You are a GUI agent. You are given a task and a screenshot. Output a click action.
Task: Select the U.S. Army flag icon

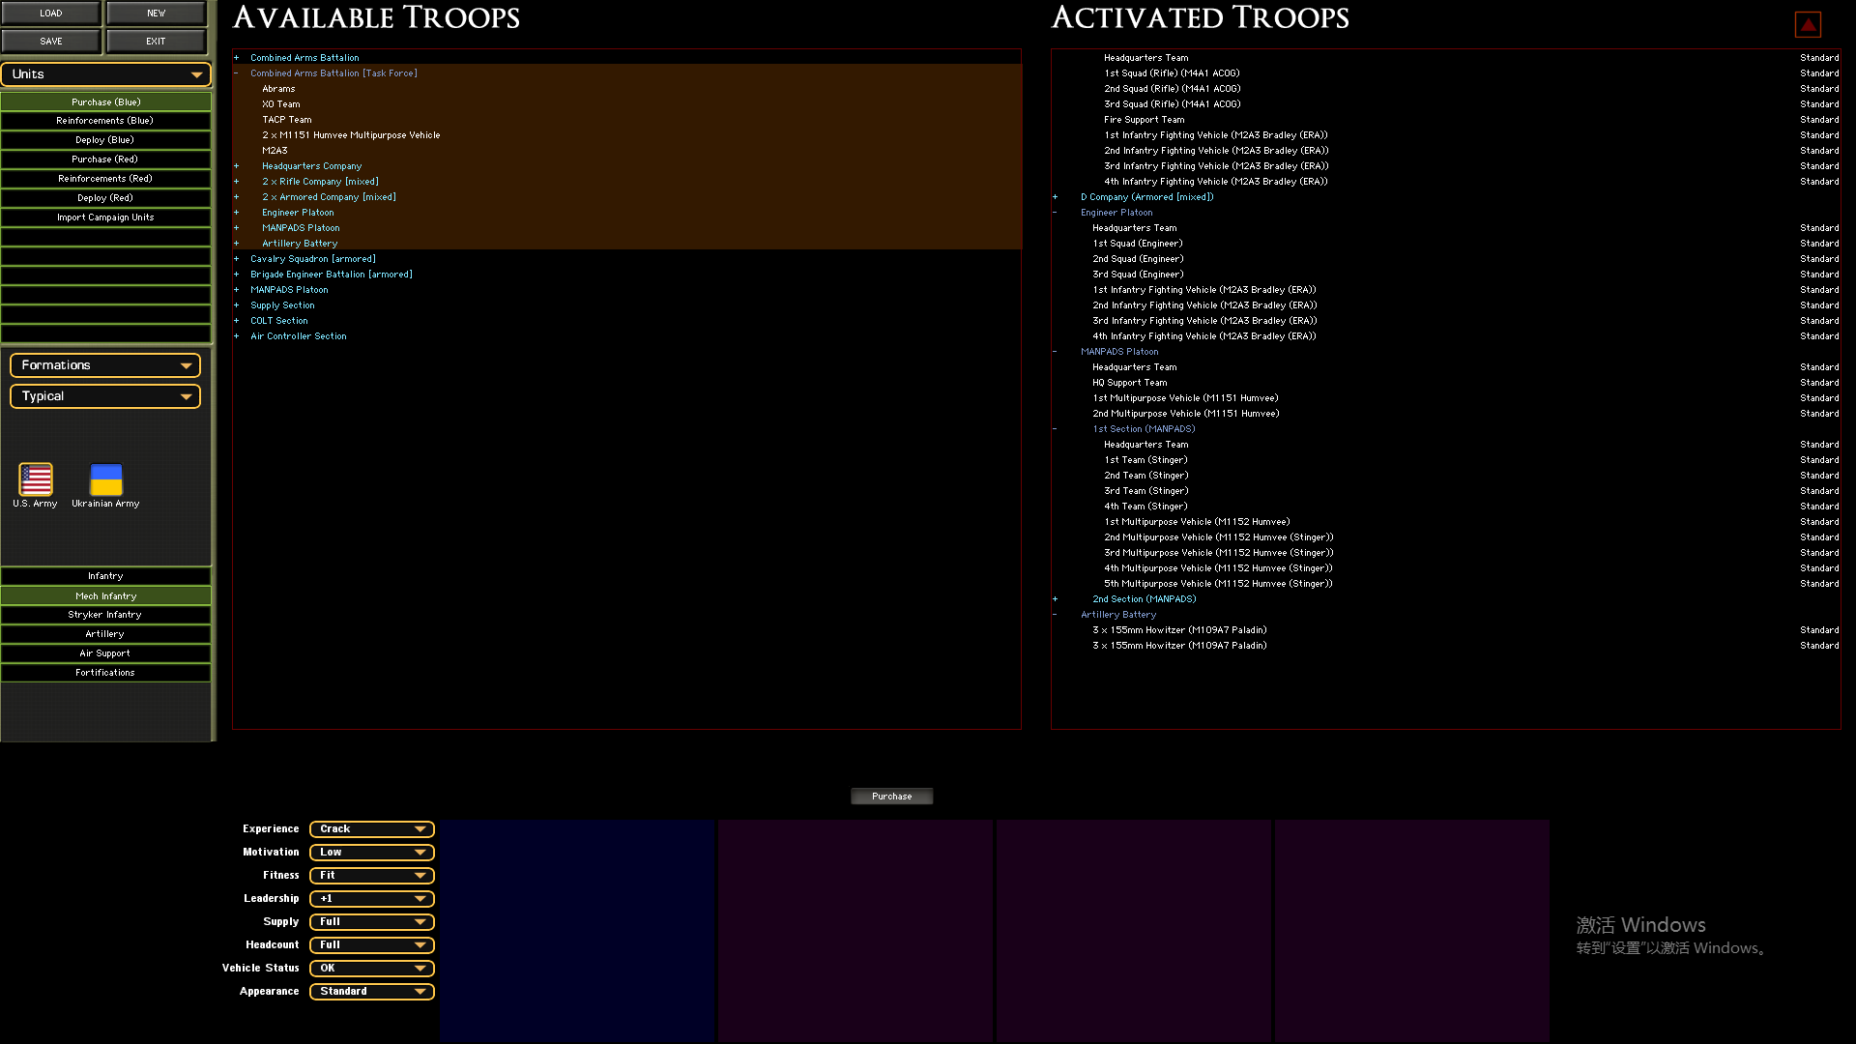36,479
